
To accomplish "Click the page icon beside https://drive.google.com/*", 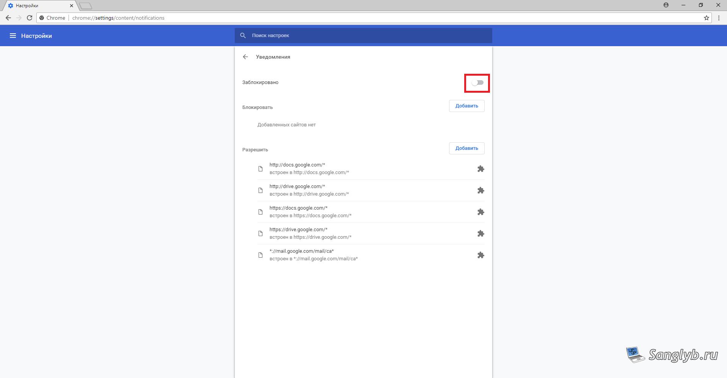I will tap(261, 233).
